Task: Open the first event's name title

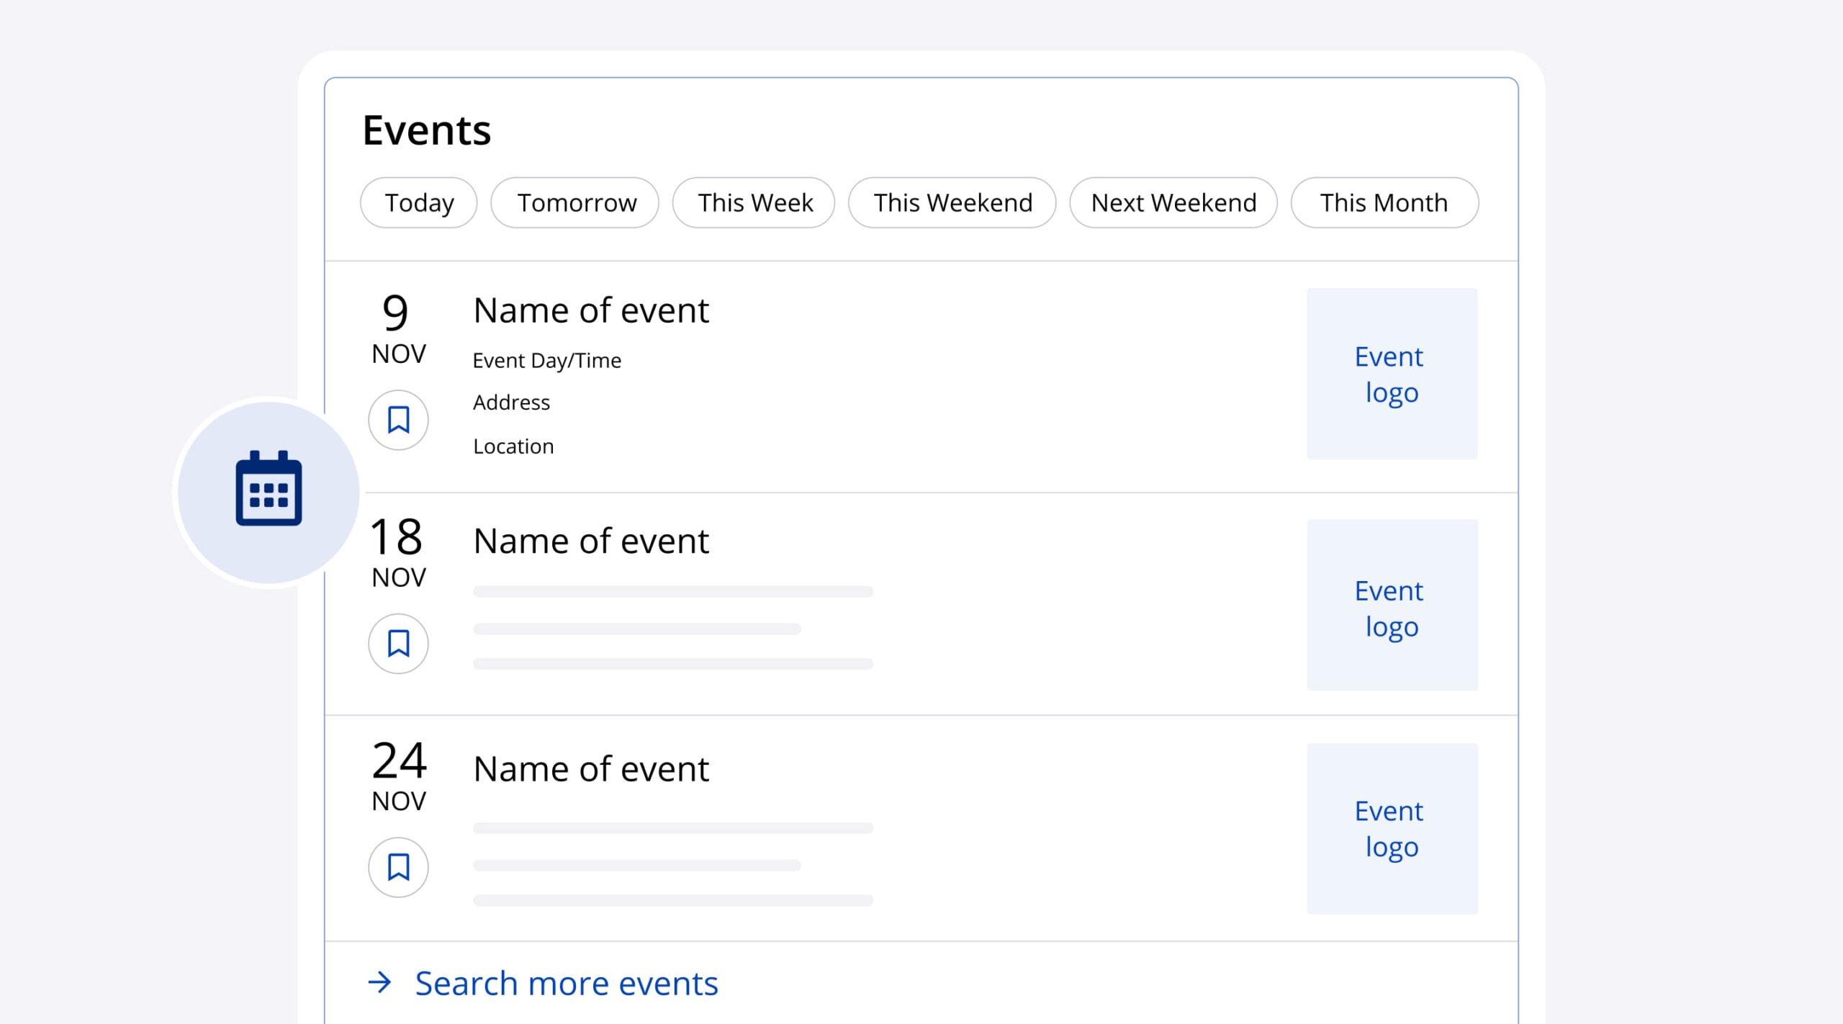Action: [x=591, y=310]
